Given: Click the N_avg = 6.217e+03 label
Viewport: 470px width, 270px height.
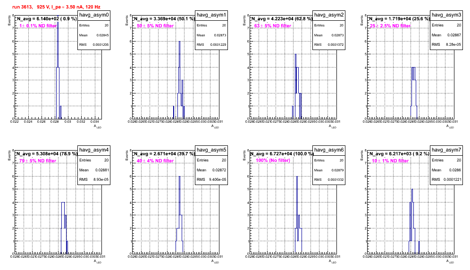Looking at the screenshot, I should [x=399, y=154].
